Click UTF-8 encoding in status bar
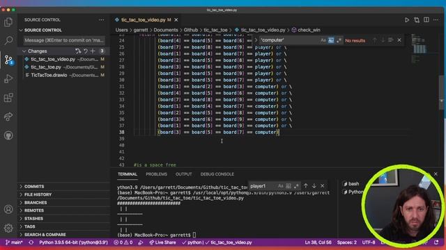 pos(369,242)
